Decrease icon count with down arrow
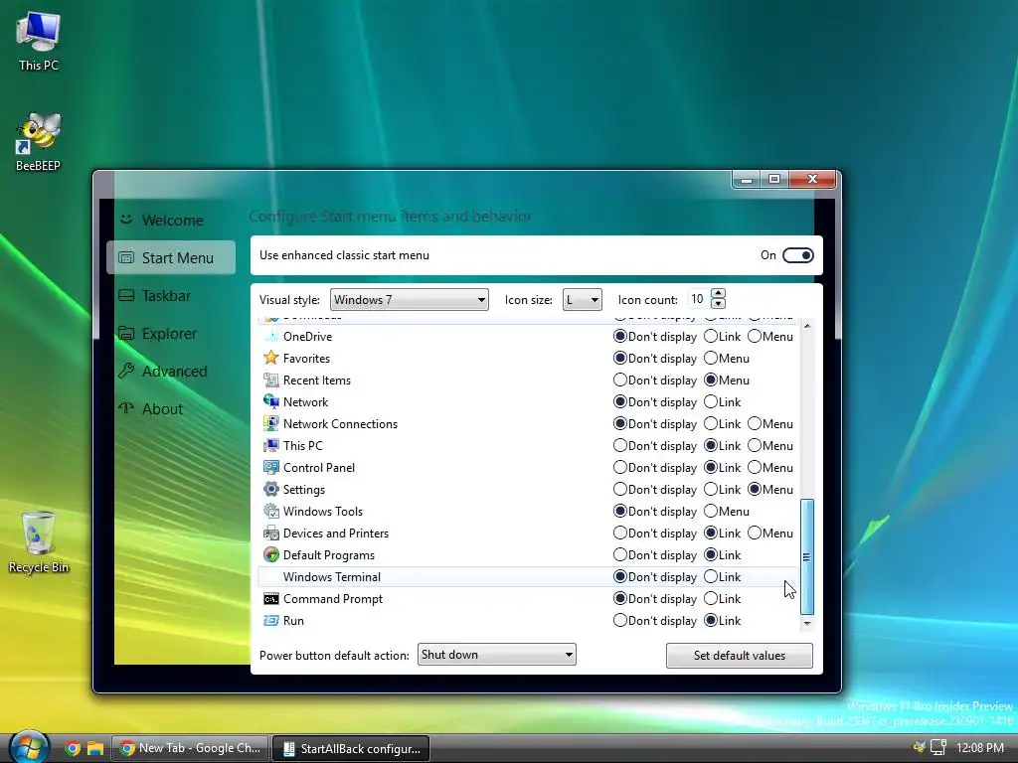This screenshot has width=1018, height=763. pyautogui.click(x=718, y=304)
